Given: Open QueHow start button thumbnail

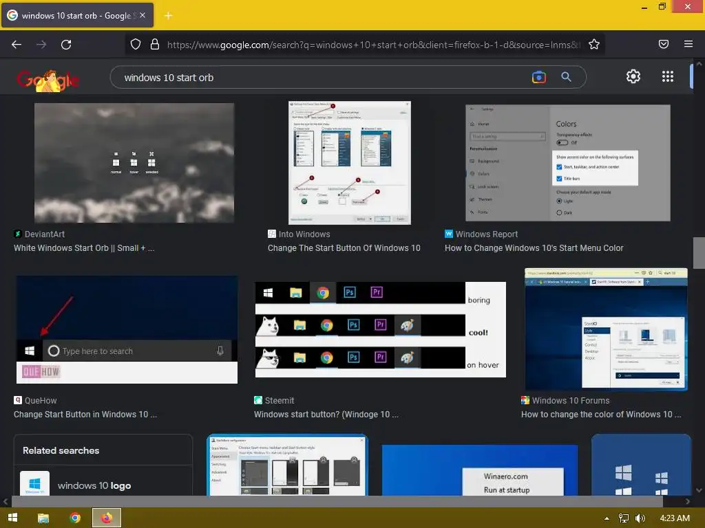Looking at the screenshot, I should pos(127,329).
